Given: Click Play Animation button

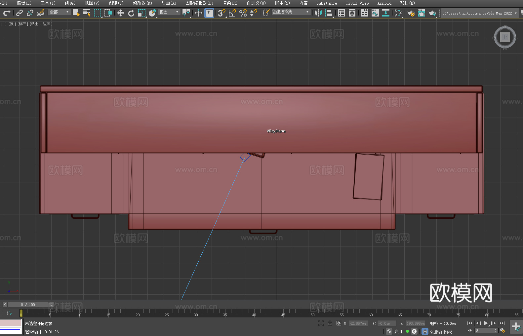Looking at the screenshot, I should pos(486,323).
